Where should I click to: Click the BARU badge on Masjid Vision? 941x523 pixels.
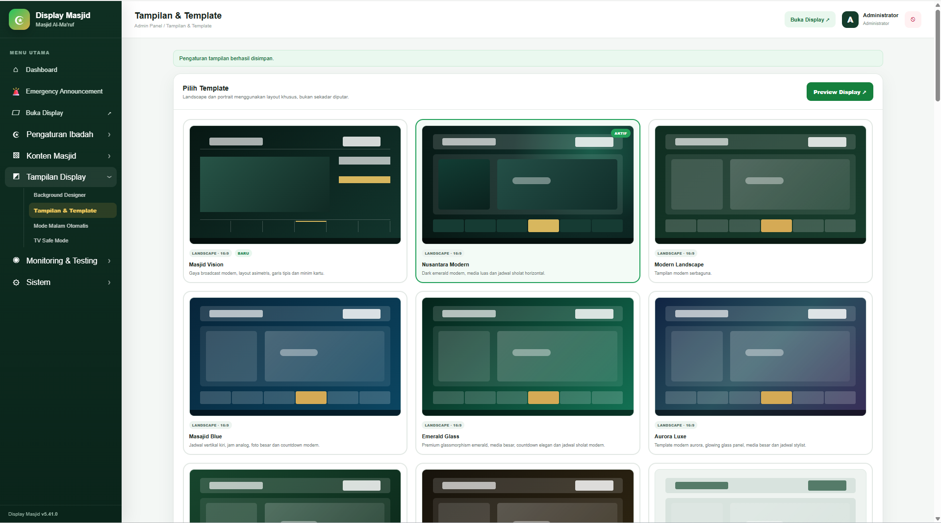pos(243,254)
